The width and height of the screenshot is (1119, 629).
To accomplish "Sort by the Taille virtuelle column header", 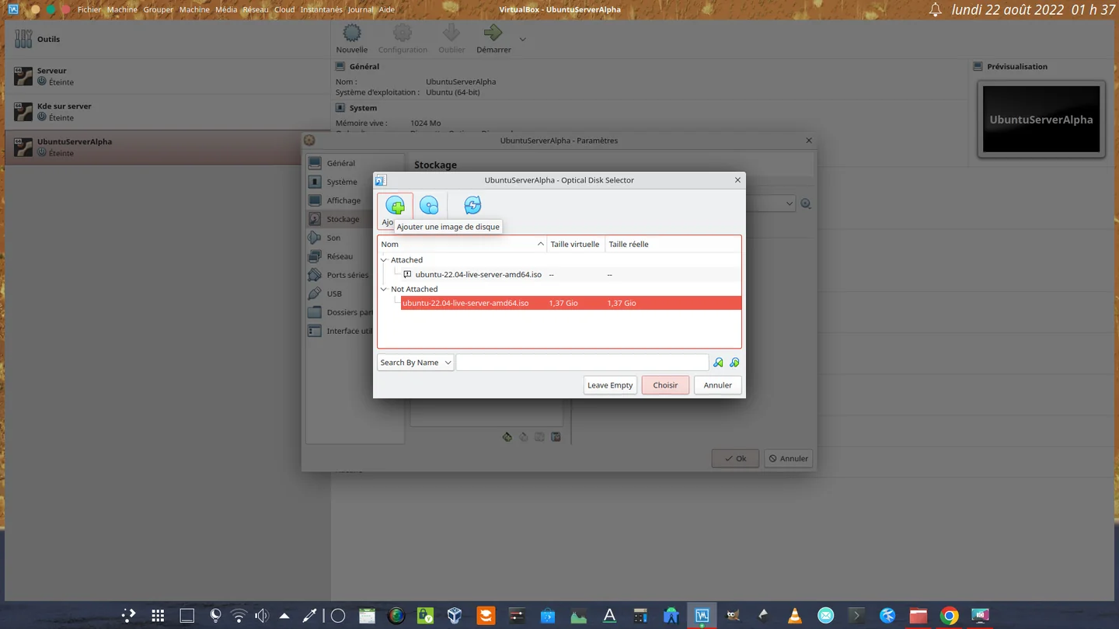I will [x=575, y=244].
